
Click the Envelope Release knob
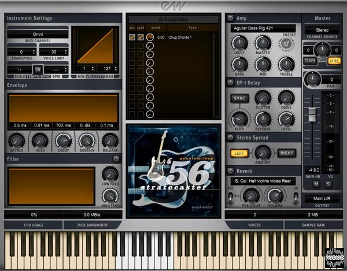point(110,141)
